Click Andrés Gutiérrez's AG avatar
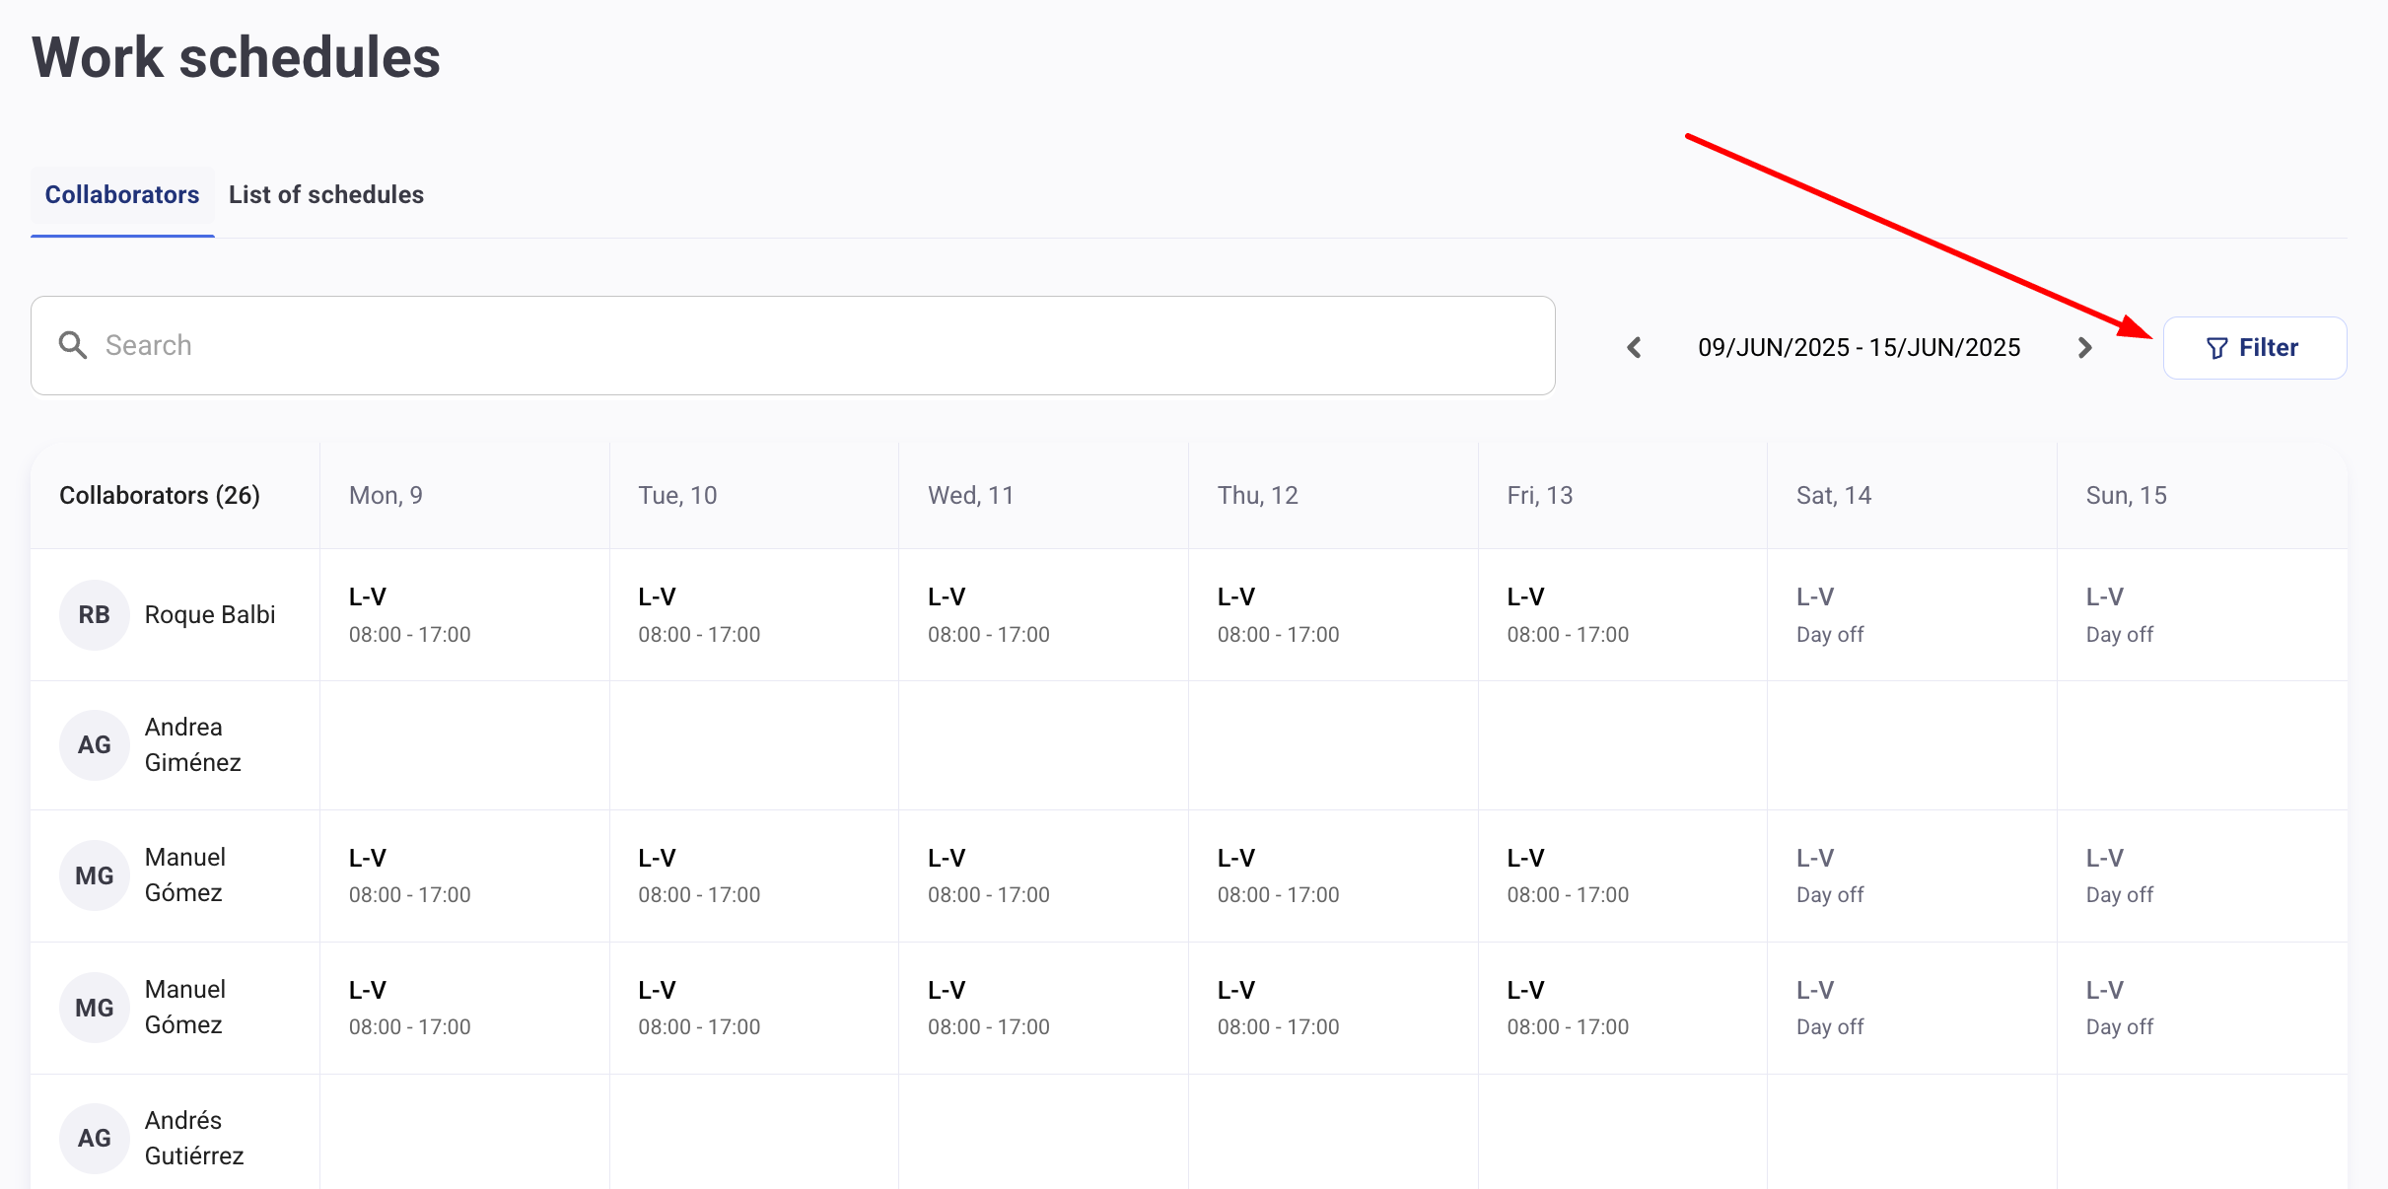 click(x=94, y=1138)
